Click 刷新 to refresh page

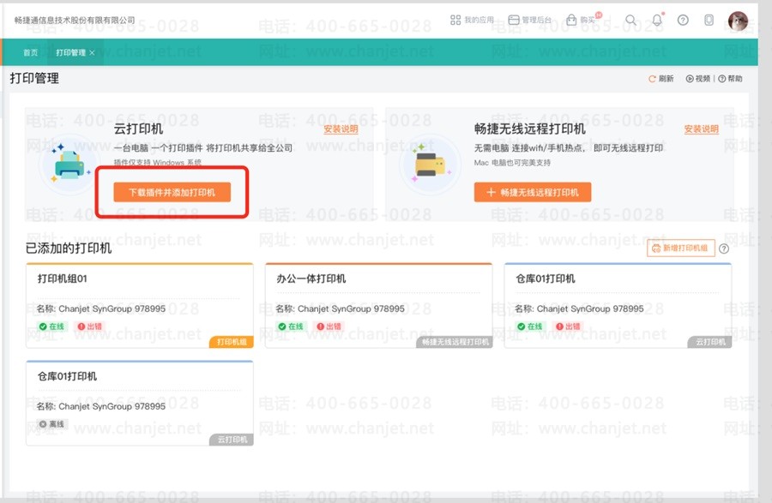point(660,79)
